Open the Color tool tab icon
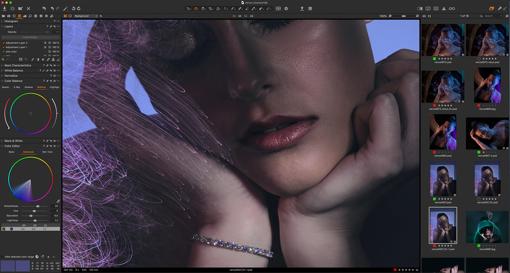Screen dimensions: 510x273 tap(19, 16)
